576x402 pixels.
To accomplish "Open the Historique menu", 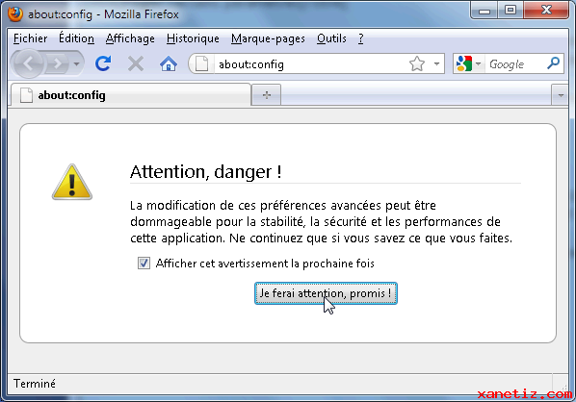I will (193, 38).
